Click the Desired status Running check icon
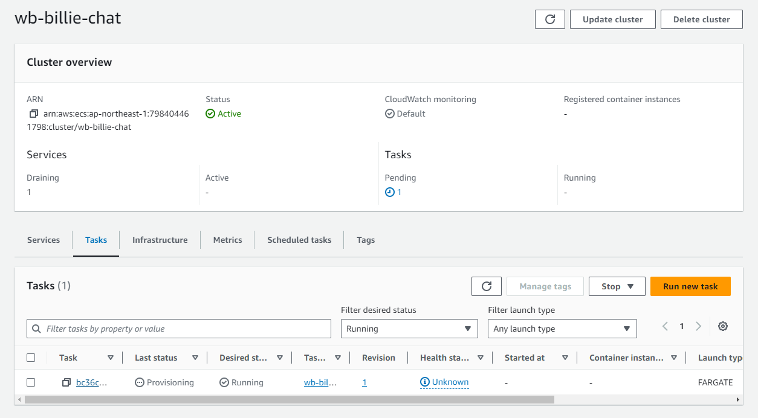Image resolution: width=758 pixels, height=418 pixels. 224,382
